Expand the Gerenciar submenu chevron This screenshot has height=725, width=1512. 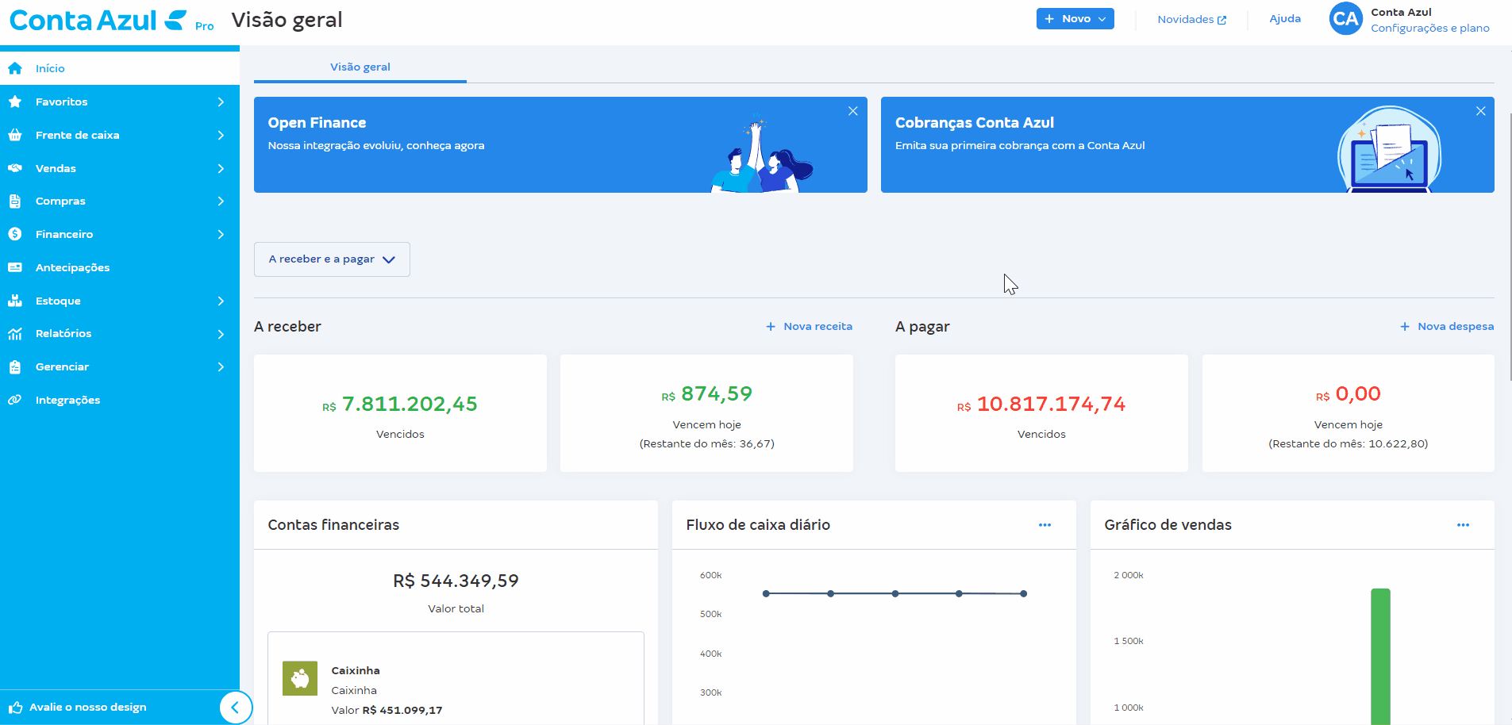coord(221,366)
